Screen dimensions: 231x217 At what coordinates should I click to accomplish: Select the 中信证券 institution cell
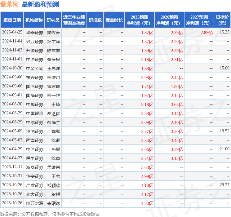pyautogui.click(x=35, y=149)
